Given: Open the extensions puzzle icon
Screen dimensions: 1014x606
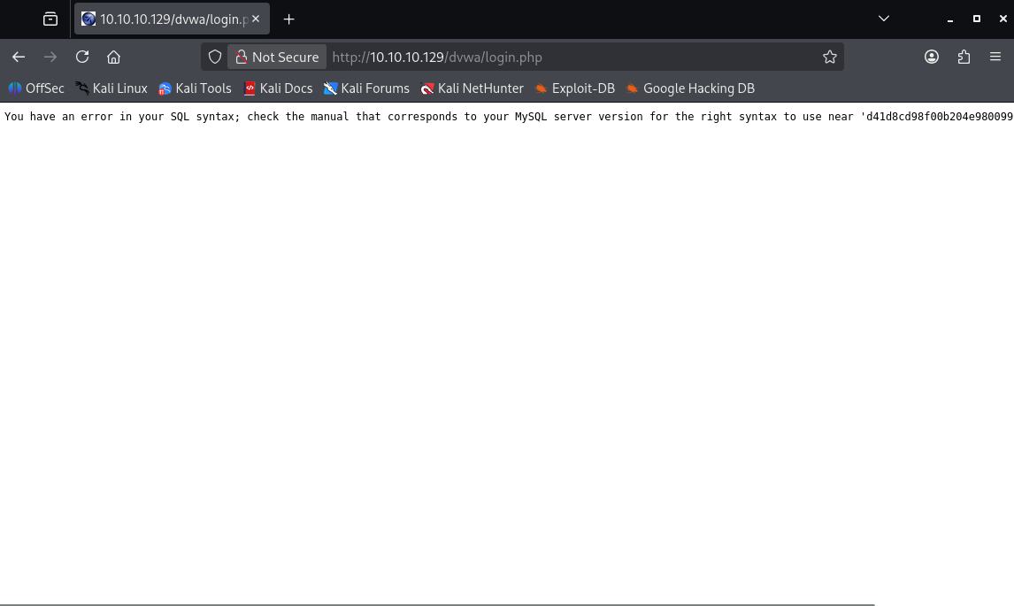Looking at the screenshot, I should (x=964, y=57).
